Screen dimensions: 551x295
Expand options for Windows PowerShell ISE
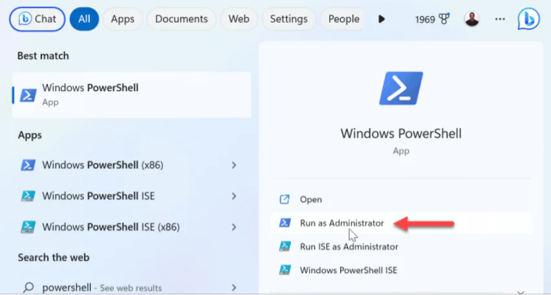tap(233, 196)
